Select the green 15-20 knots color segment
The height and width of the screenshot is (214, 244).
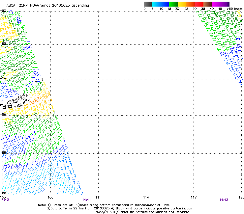coord(173,4)
